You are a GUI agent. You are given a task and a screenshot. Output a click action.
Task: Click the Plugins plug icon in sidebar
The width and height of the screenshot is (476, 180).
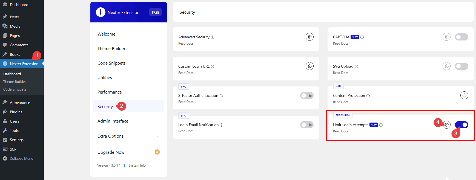[5, 112]
